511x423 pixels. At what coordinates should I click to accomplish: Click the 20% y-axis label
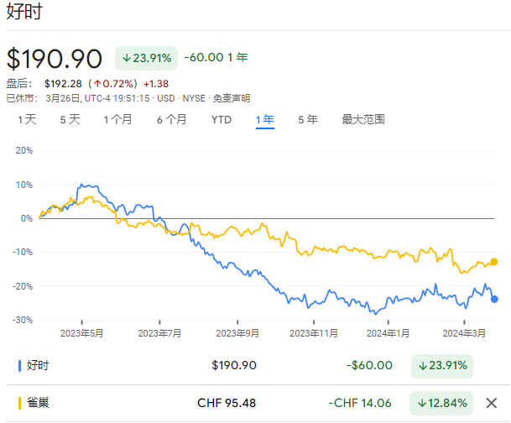24,150
